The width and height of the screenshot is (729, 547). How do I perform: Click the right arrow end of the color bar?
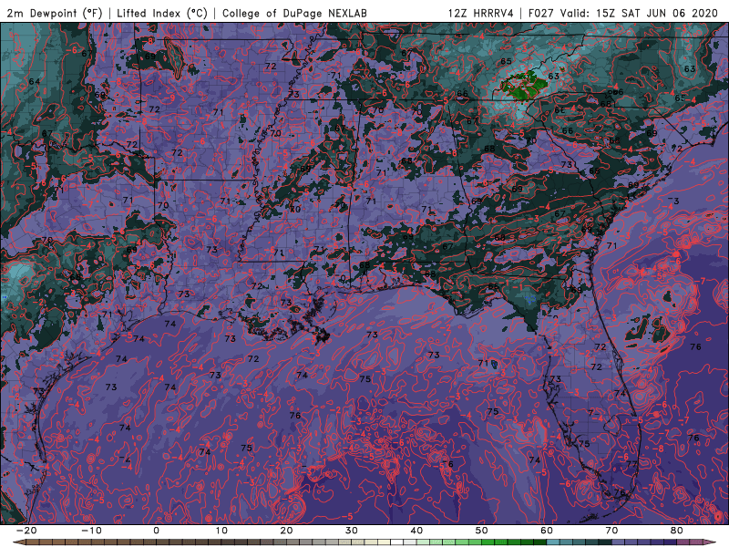pyautogui.click(x=710, y=542)
